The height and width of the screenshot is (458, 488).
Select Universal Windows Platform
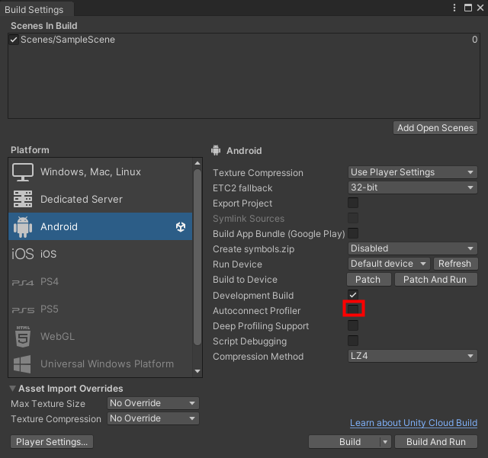coord(101,364)
